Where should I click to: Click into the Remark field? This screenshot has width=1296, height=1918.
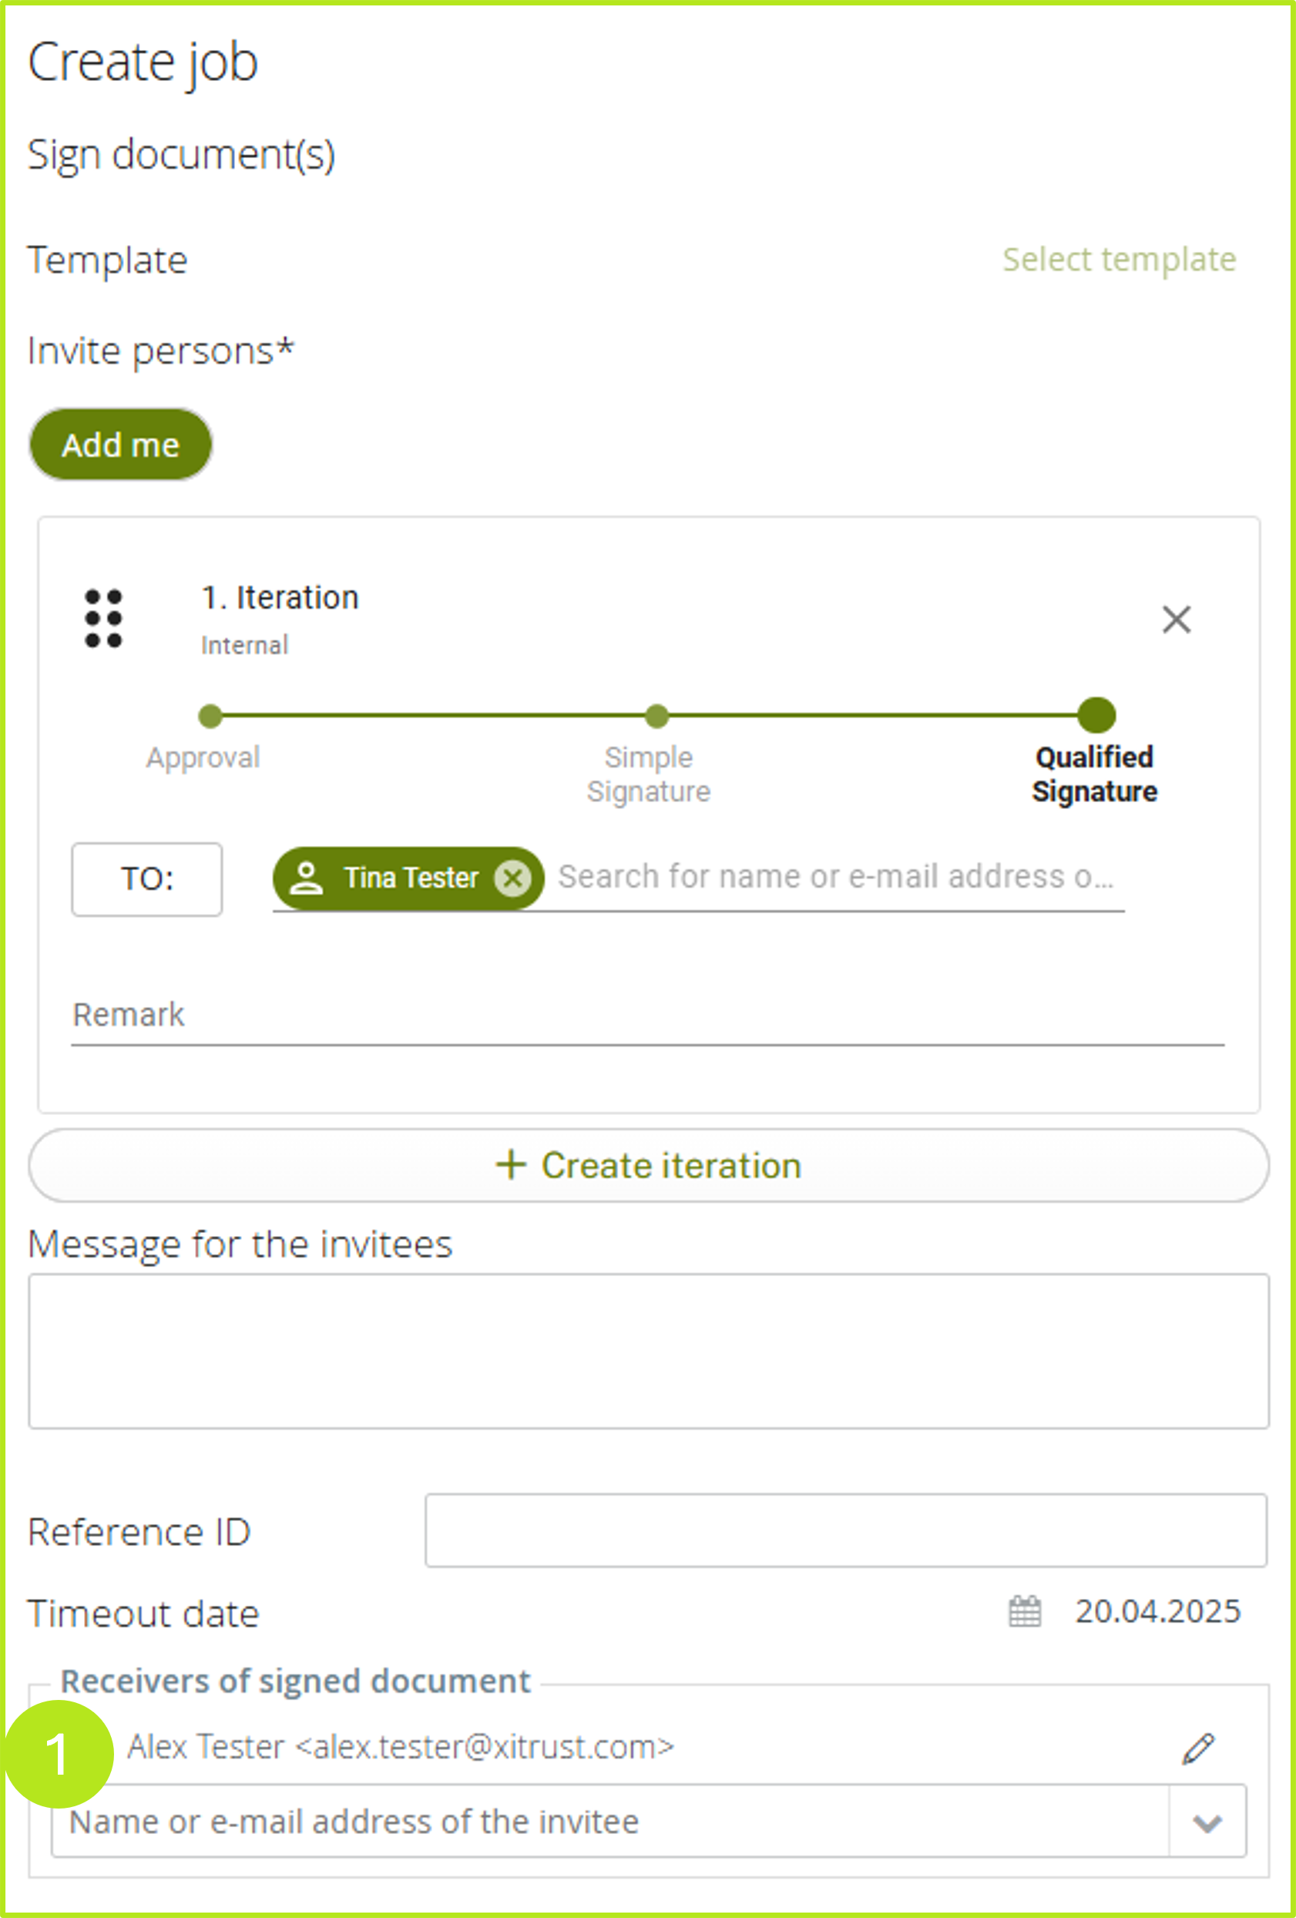647,1016
